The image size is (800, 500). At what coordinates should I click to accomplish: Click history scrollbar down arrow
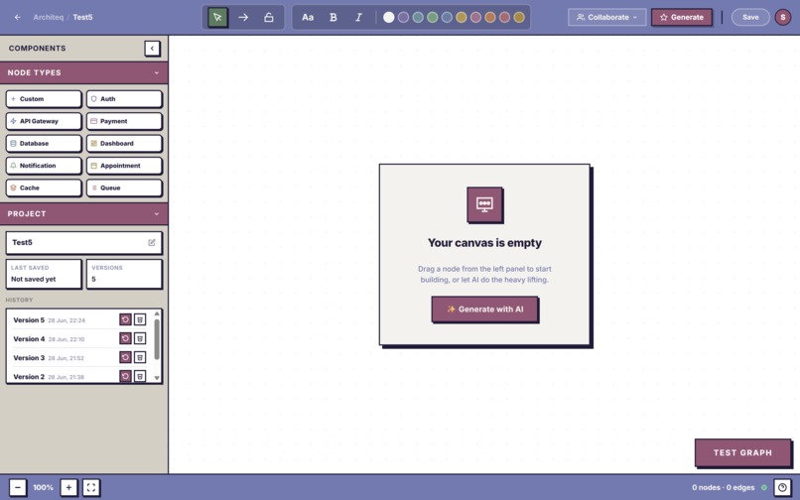(157, 378)
